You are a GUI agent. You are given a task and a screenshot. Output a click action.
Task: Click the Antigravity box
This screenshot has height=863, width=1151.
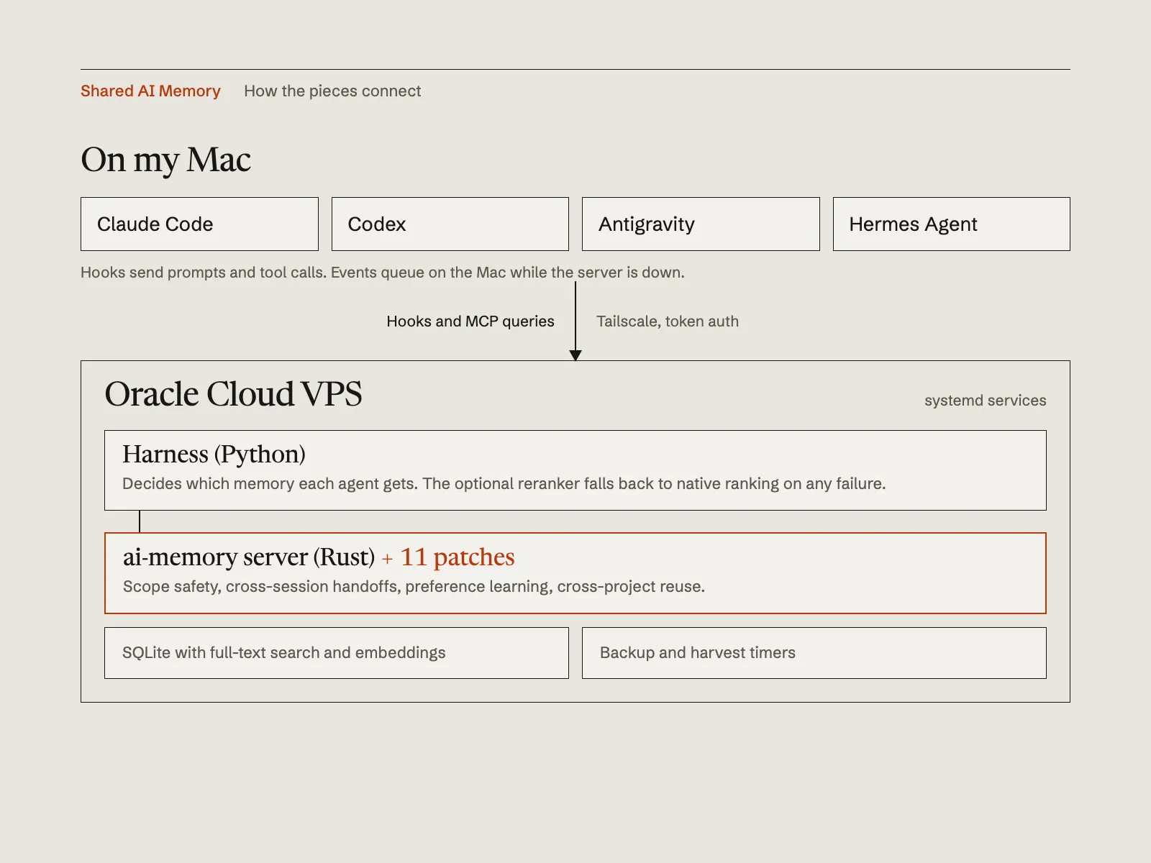(701, 224)
